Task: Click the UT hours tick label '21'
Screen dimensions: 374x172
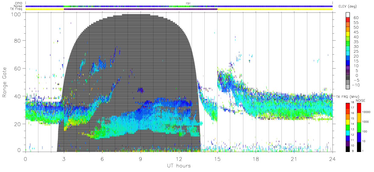Action: (x=294, y=159)
